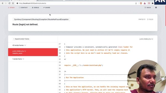Viewport: 166px width, 93px height.
Task: Click the RouteNotFoundException class name
Action: click(x=41, y=19)
